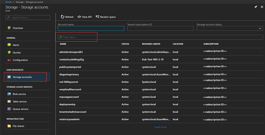The width and height of the screenshot is (265, 135).
Task: Click Load more link
Action: [x=160, y=127]
